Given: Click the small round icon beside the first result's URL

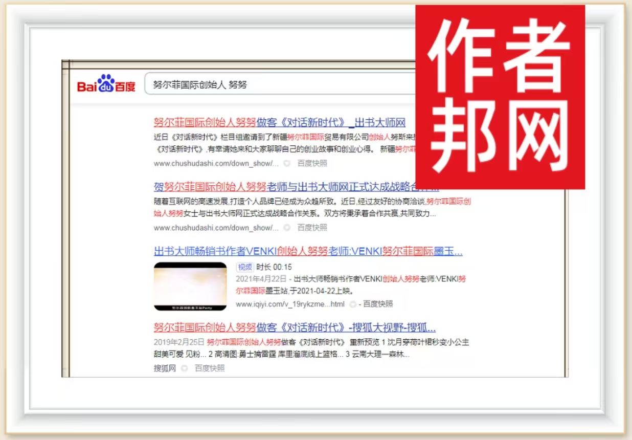Looking at the screenshot, I should point(287,163).
